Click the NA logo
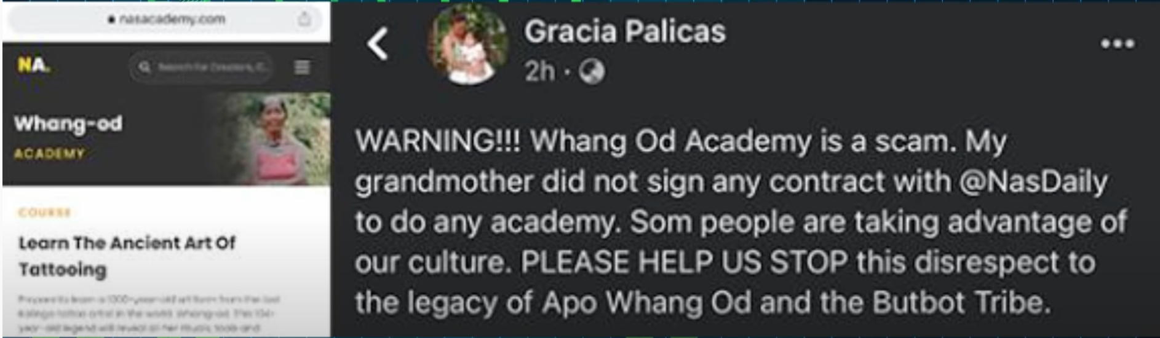This screenshot has height=338, width=1160. tap(34, 65)
